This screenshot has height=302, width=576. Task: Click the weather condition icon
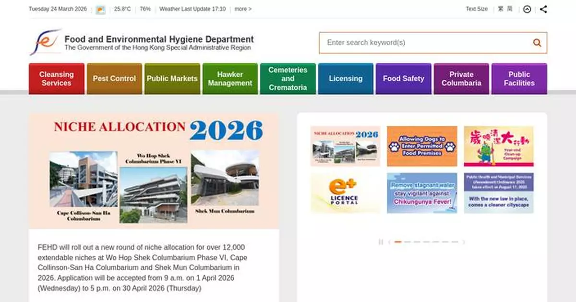(100, 10)
